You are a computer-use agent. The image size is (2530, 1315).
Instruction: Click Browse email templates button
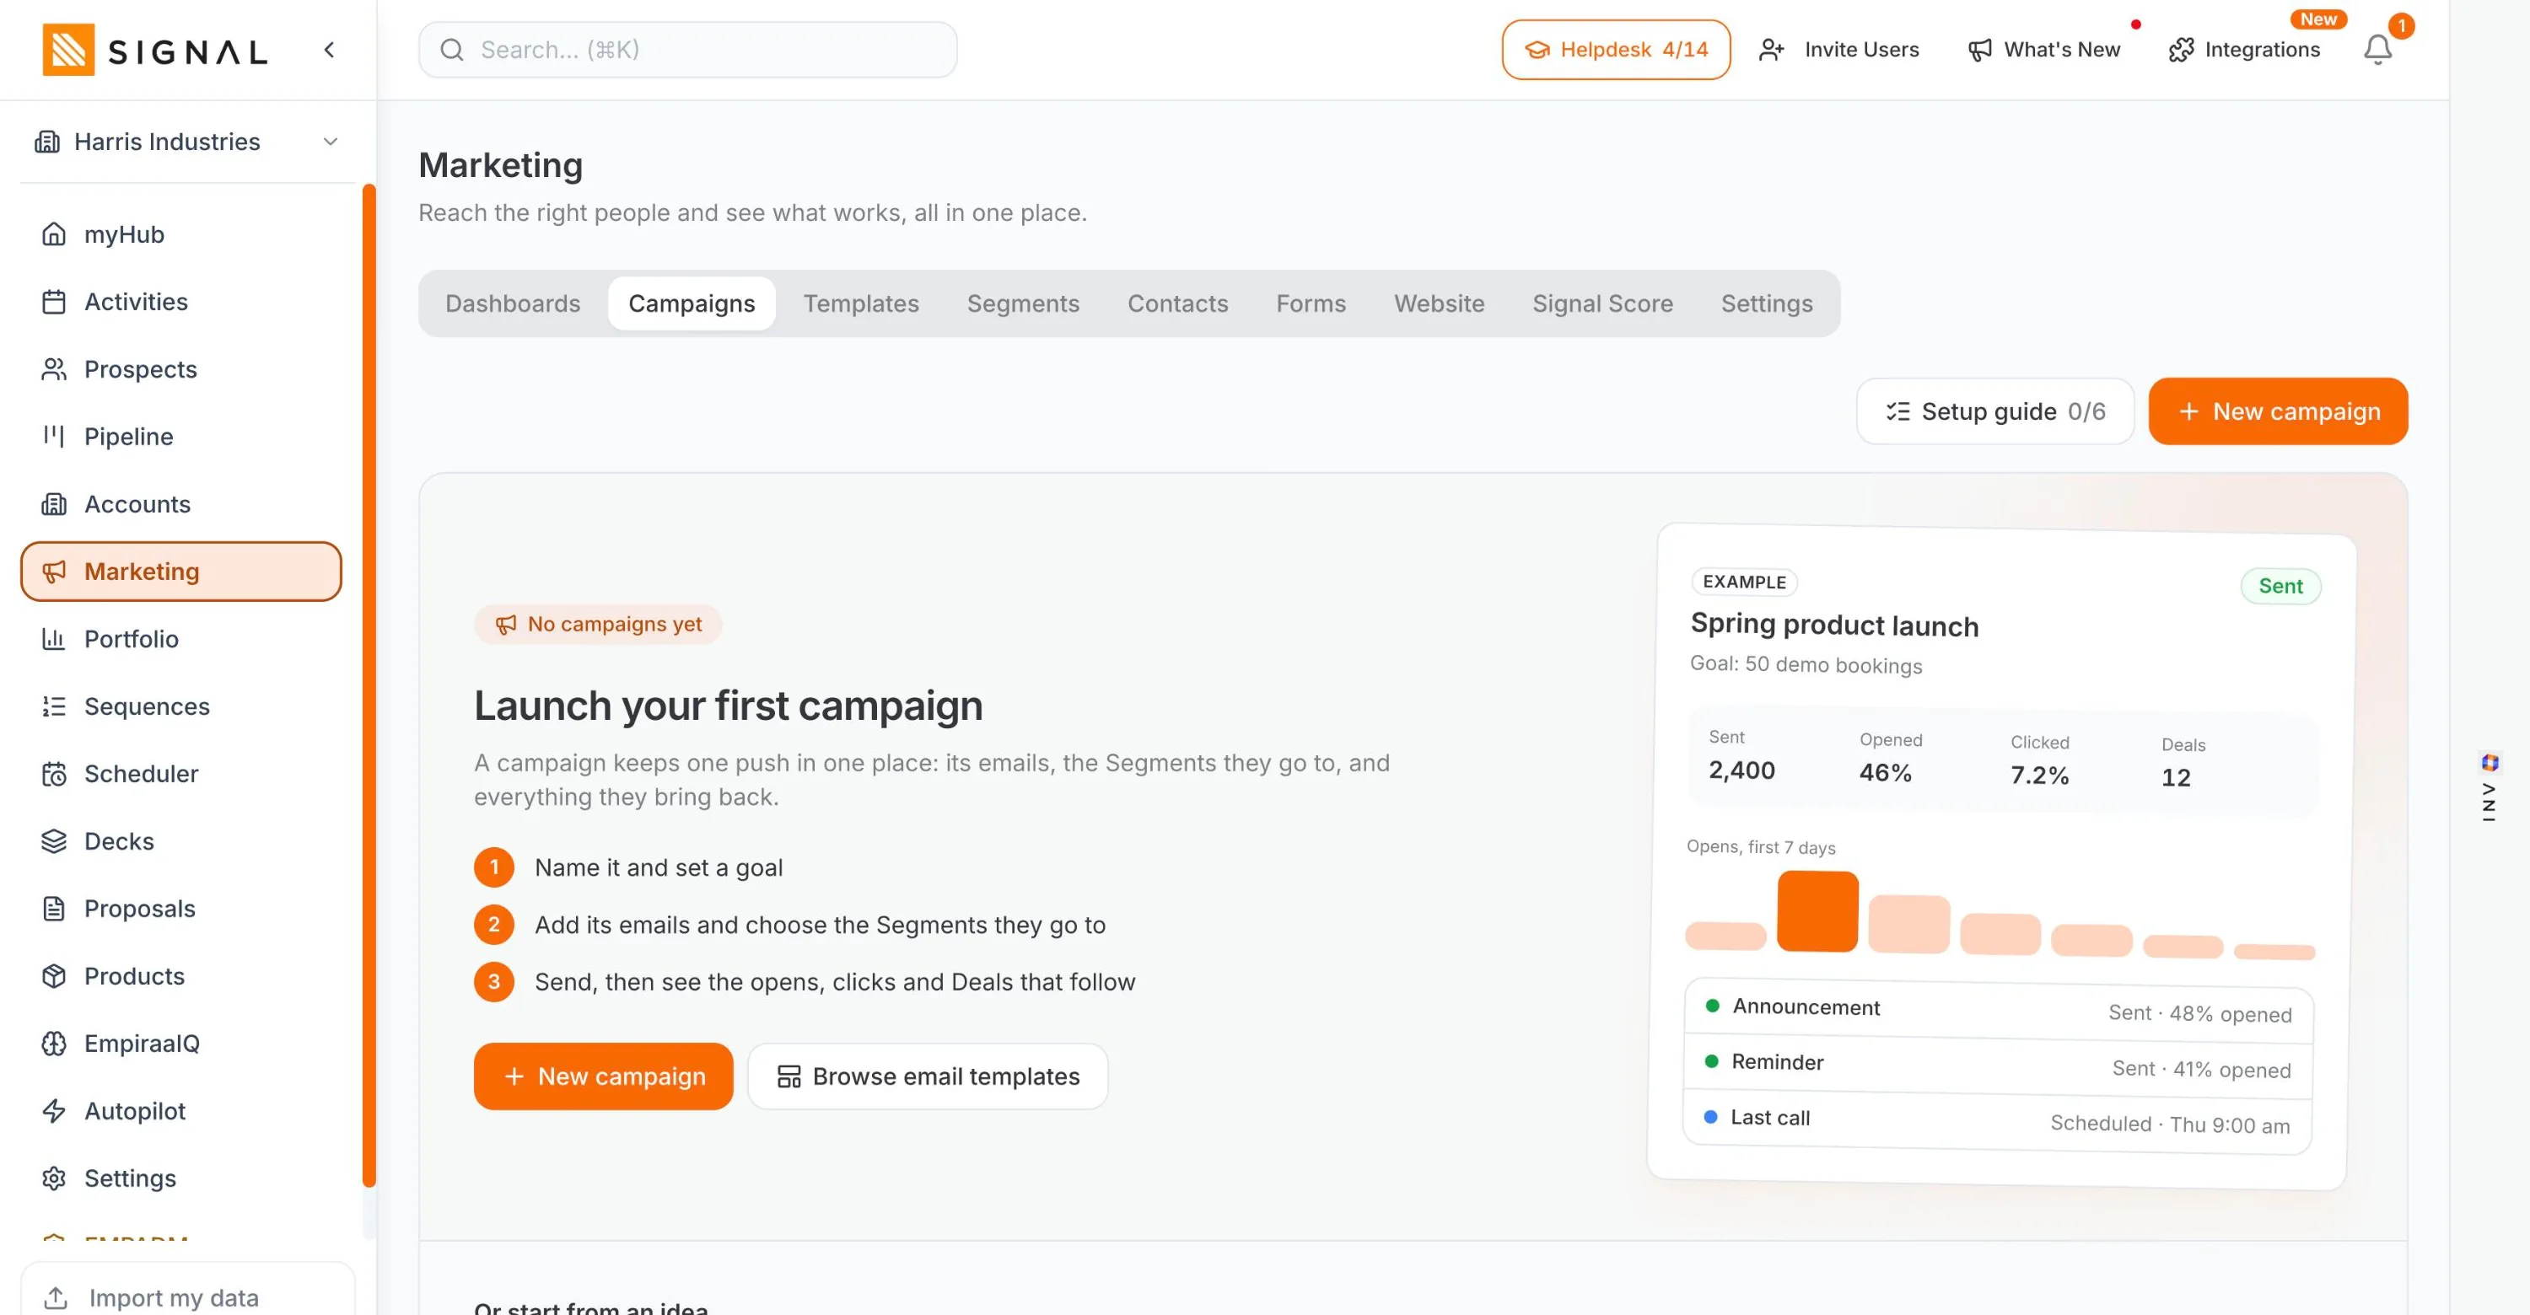929,1076
